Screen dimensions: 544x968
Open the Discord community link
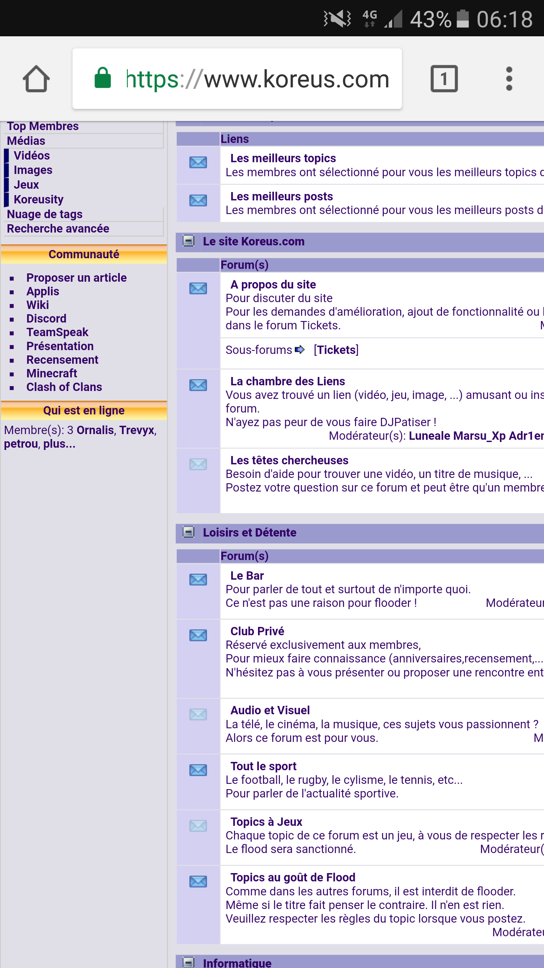(46, 318)
